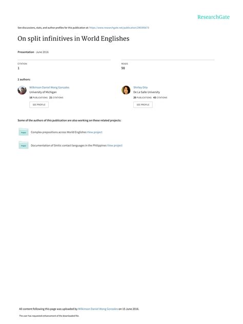Image resolution: width=243 pixels, height=324 pixels.
Task: Open View project link for Complex prepositions
Action: click(95, 132)
